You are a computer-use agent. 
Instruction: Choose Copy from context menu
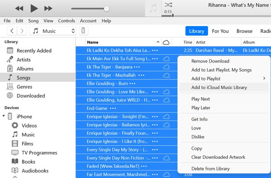[224, 148]
